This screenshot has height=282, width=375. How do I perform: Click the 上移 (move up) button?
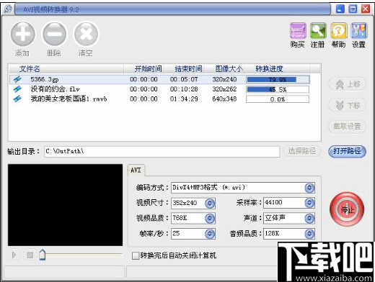[x=348, y=84]
